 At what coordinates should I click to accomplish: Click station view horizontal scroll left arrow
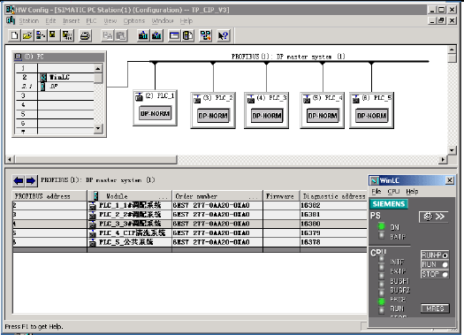(10, 159)
